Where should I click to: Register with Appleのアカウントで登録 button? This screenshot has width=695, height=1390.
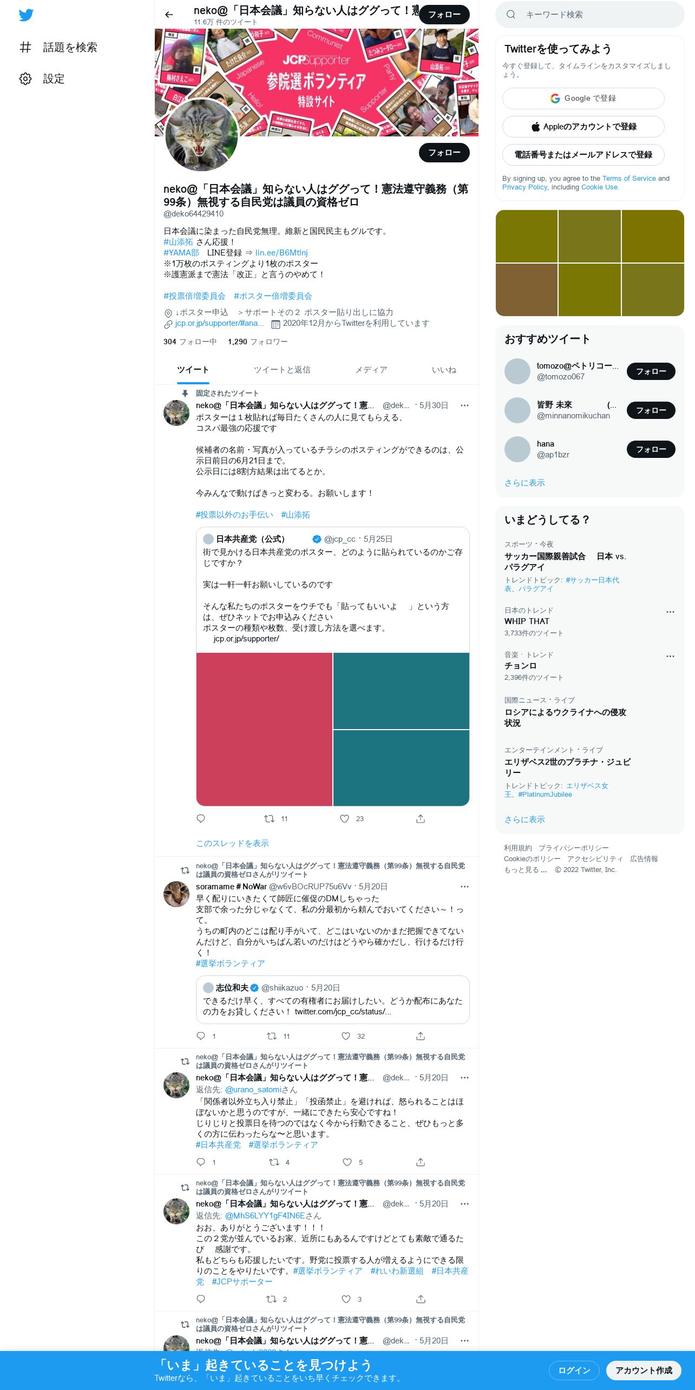(583, 127)
